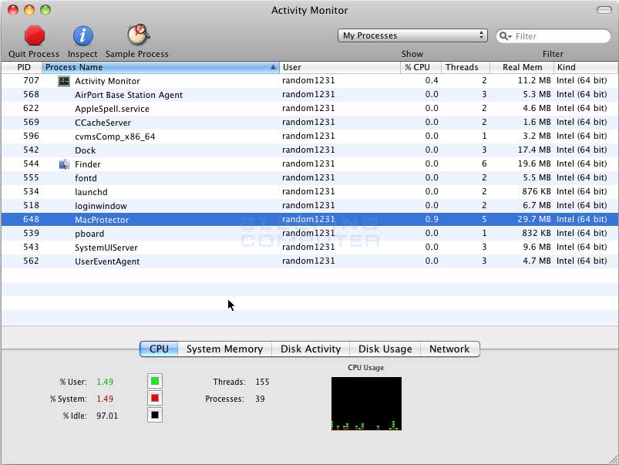Sort by the Threads column header
619x465 pixels.
click(x=466, y=67)
